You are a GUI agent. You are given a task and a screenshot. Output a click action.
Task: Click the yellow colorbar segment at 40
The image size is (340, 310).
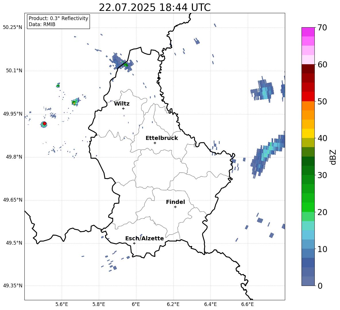pyautogui.click(x=308, y=134)
